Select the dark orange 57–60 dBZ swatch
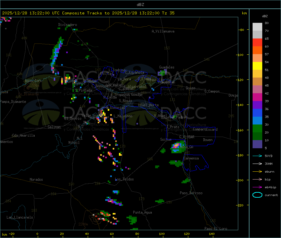This screenshot has width=281, height=238. tap(257, 50)
